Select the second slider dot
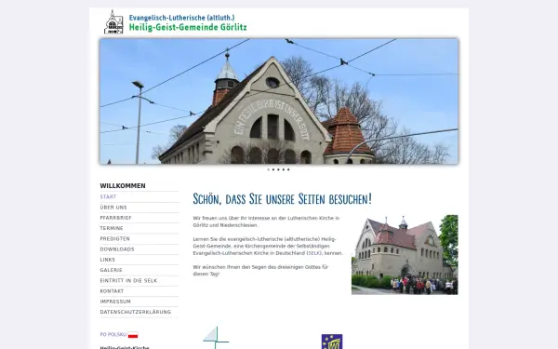The width and height of the screenshot is (558, 349). pos(273,169)
